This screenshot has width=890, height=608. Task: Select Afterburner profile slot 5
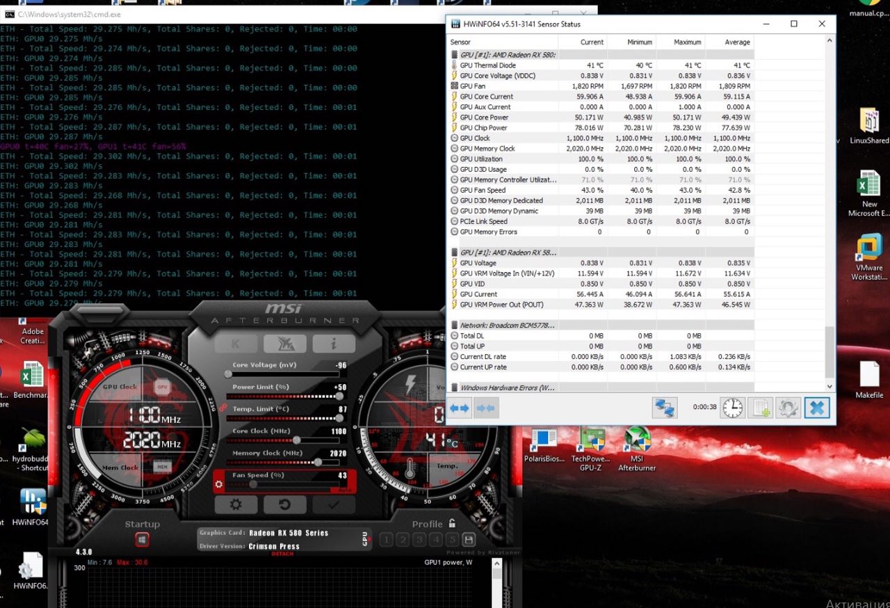click(452, 539)
